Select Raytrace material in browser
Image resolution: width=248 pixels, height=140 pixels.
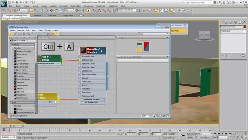click(x=21, y=82)
